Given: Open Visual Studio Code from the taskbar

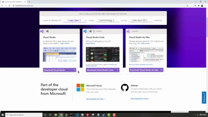Looking at the screenshot, I should [77, 115].
